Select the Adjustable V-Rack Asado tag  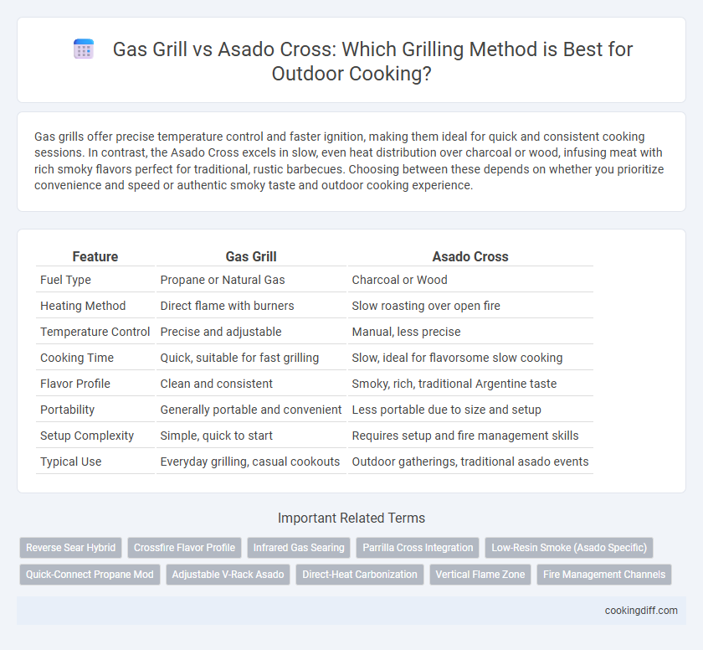228,575
